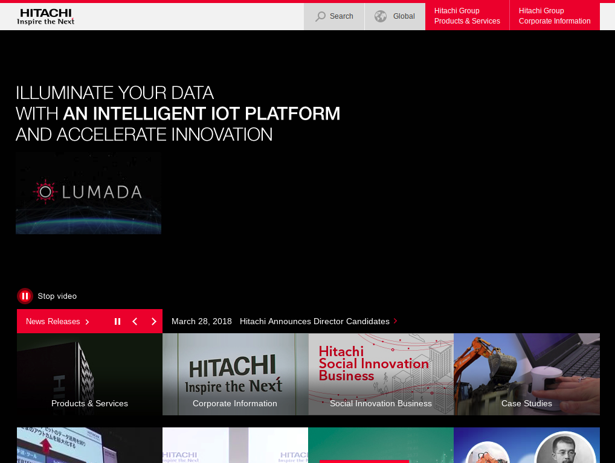Open tile with portrait of man
The height and width of the screenshot is (463, 615).
click(x=527, y=445)
